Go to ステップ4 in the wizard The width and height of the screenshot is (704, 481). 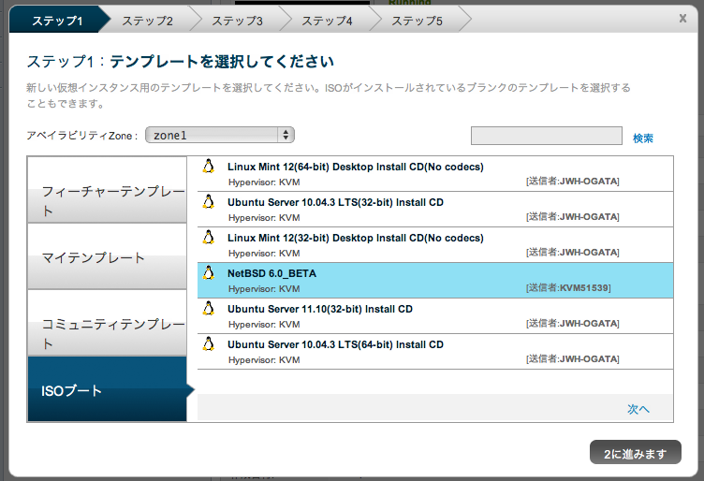[x=327, y=21]
